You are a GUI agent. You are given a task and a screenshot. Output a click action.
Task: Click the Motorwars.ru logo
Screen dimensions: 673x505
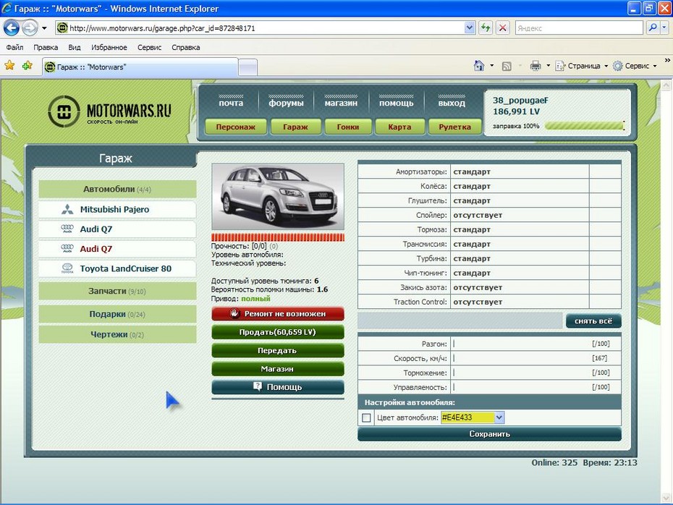tap(109, 111)
